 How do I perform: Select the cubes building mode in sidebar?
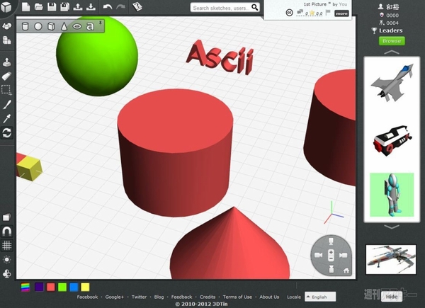tap(7, 40)
